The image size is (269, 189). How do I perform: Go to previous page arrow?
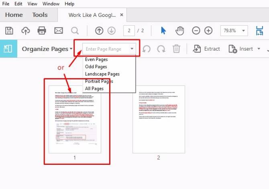[99, 31]
